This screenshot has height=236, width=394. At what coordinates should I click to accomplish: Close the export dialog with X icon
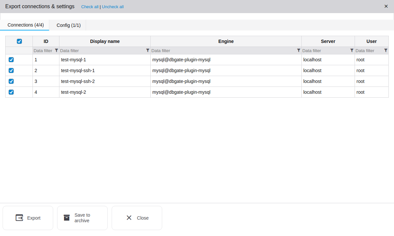click(x=386, y=6)
